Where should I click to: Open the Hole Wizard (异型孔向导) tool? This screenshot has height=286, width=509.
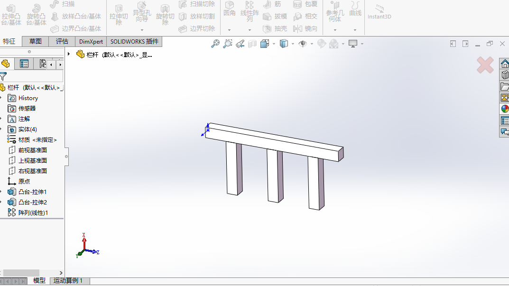click(142, 13)
